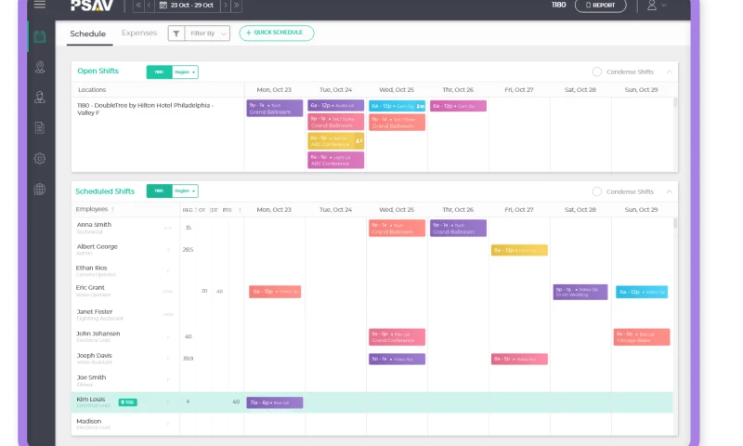The image size is (743, 446).
Task: Open the calendar schedule sidebar icon
Action: click(x=39, y=37)
